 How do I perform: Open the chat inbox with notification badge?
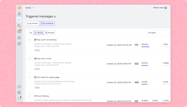(19, 32)
